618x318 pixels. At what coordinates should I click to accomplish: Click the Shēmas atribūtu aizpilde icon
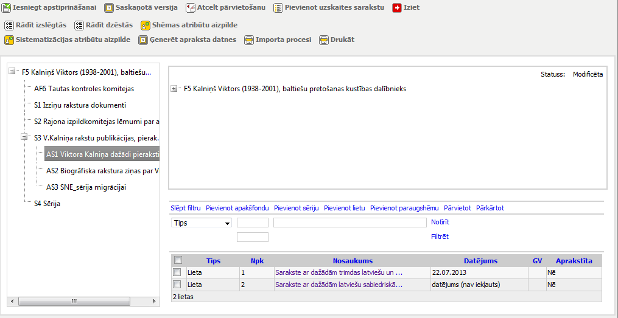146,26
